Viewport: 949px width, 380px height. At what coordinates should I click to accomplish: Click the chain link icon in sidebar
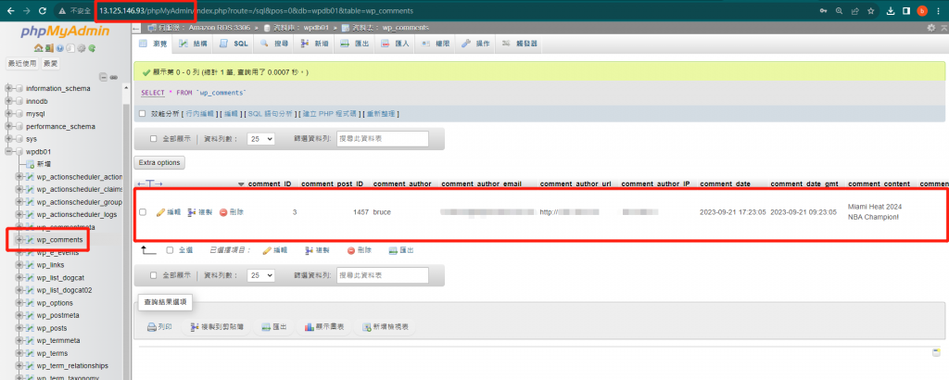pos(114,78)
